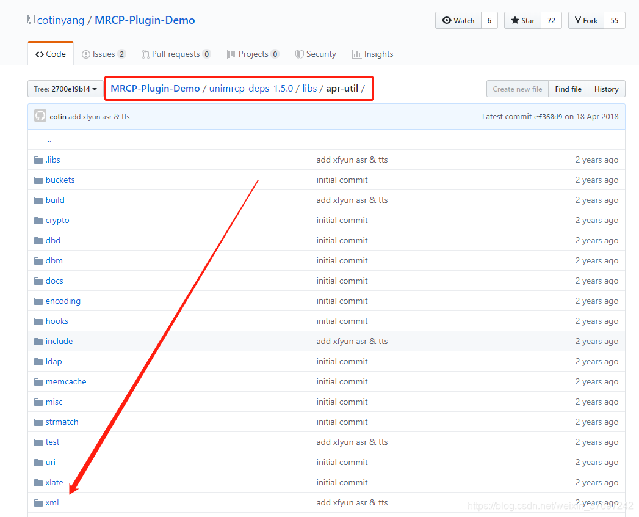
Task: Open the commit hash ef360d9
Action: 548,117
